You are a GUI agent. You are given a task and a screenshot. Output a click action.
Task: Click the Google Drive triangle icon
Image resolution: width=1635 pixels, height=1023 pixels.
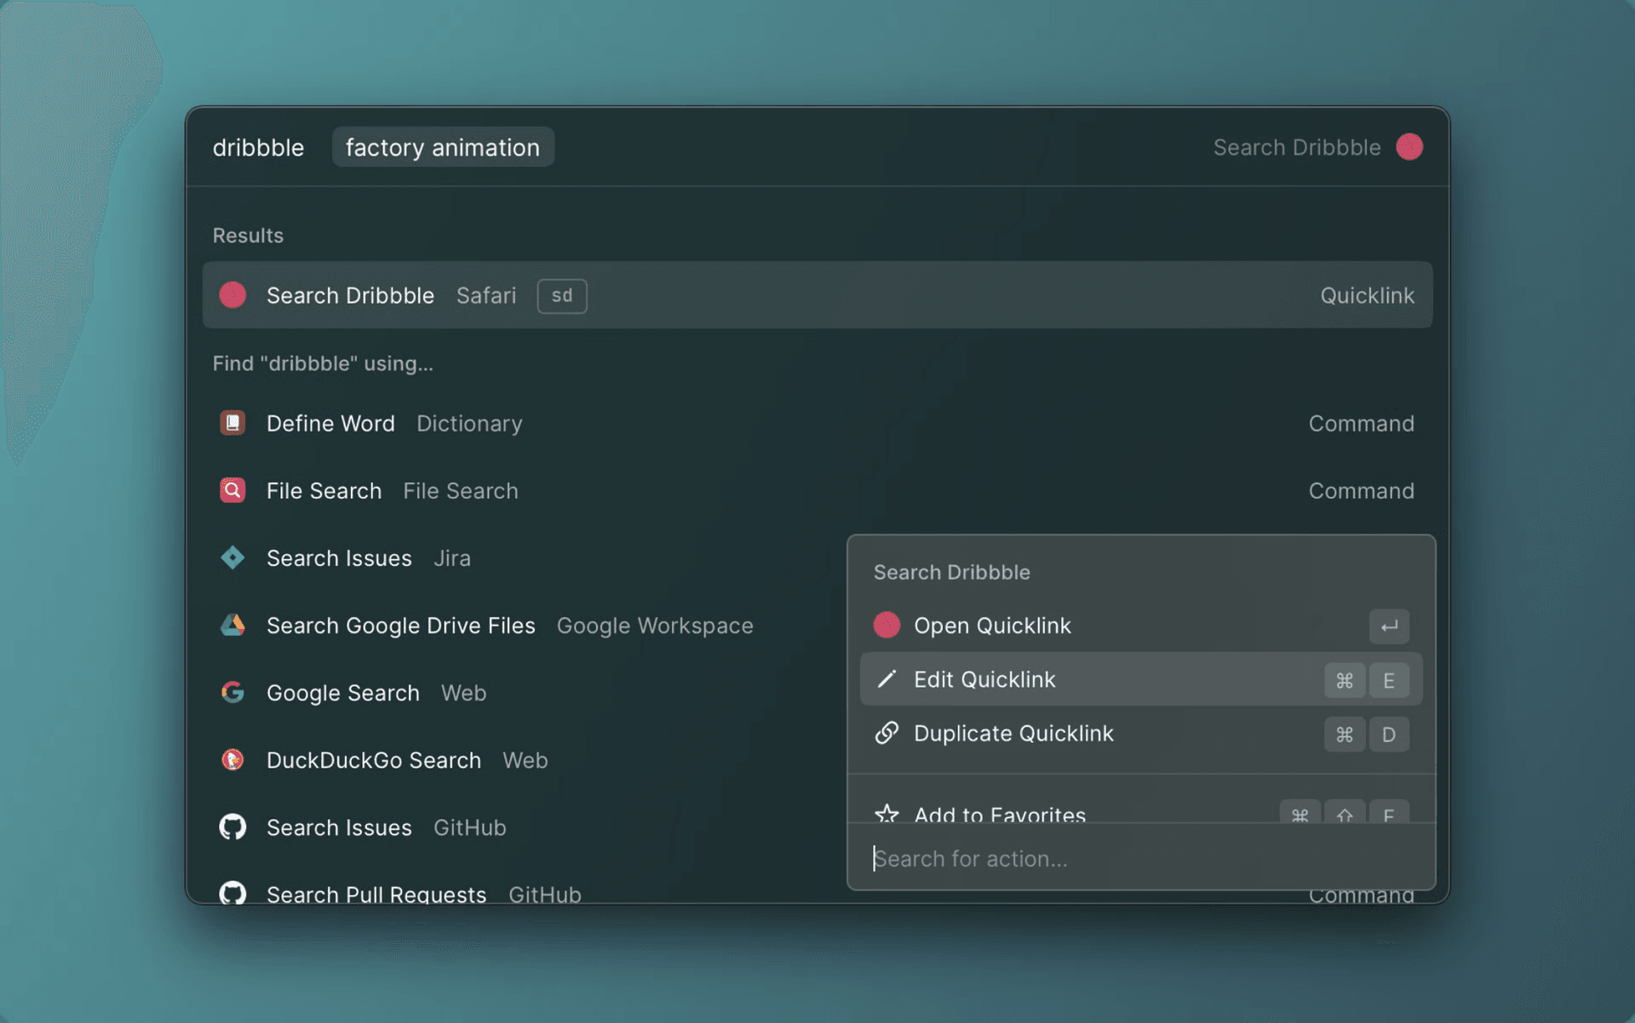pos(232,626)
